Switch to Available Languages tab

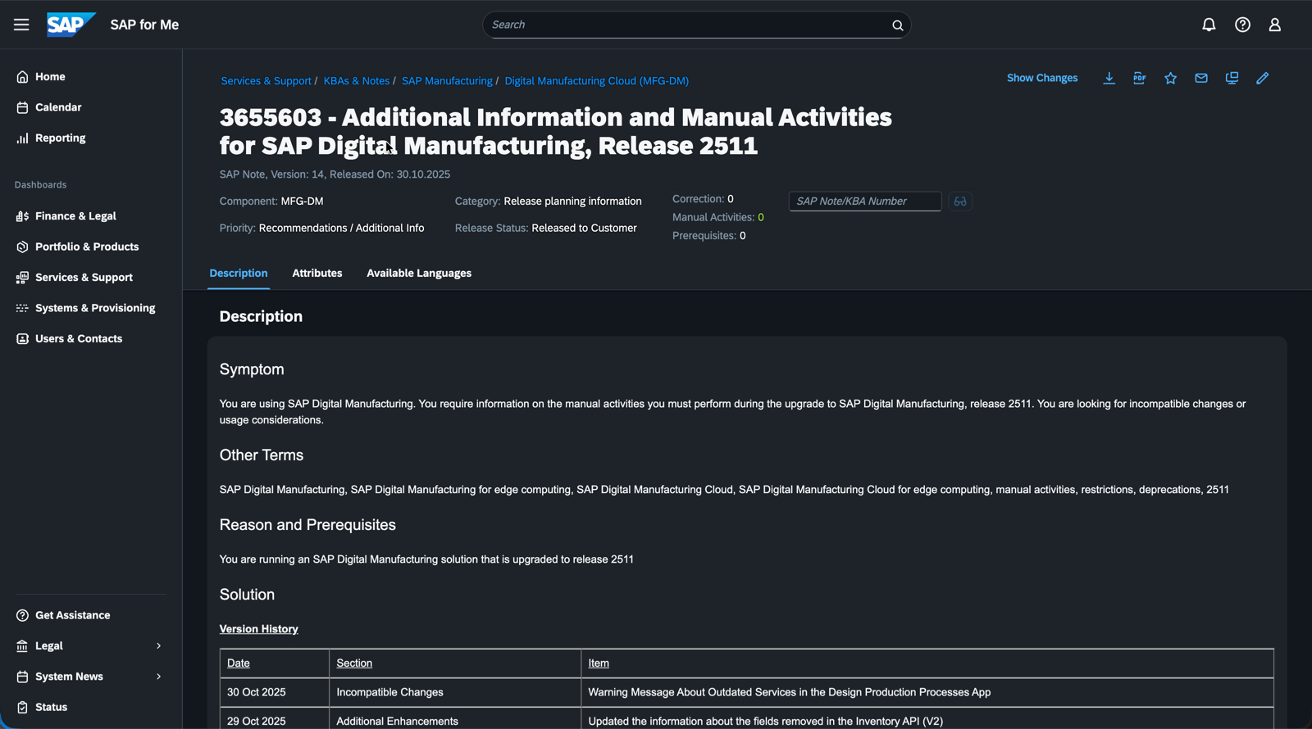coord(419,274)
